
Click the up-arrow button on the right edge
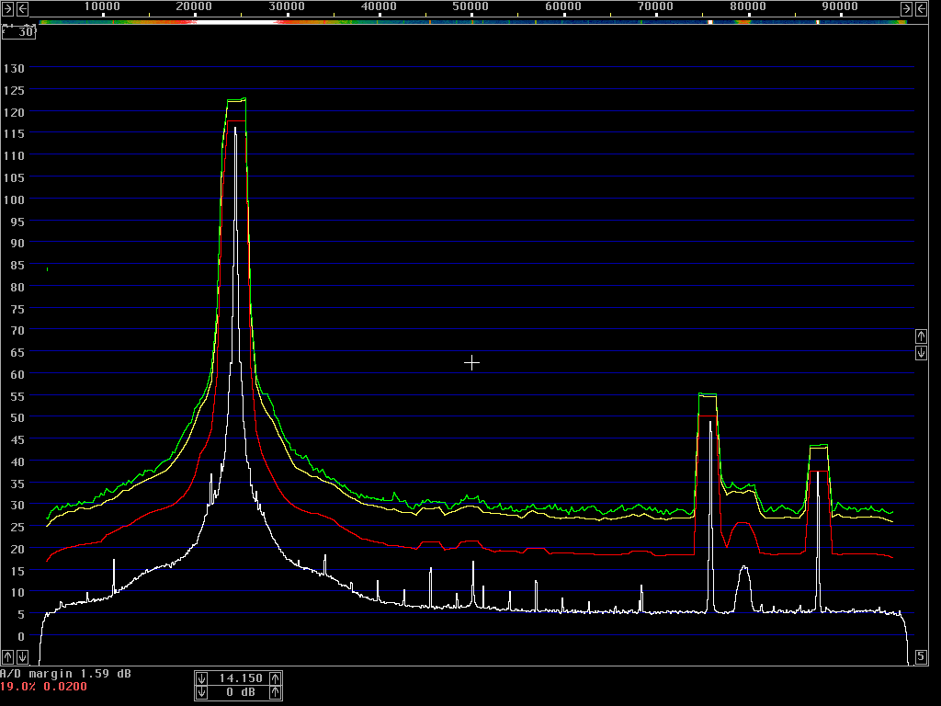[921, 336]
